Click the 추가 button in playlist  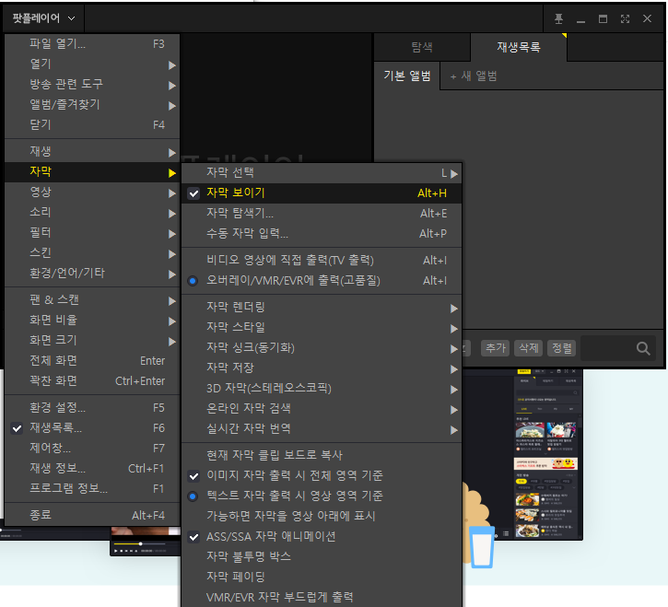(x=496, y=347)
